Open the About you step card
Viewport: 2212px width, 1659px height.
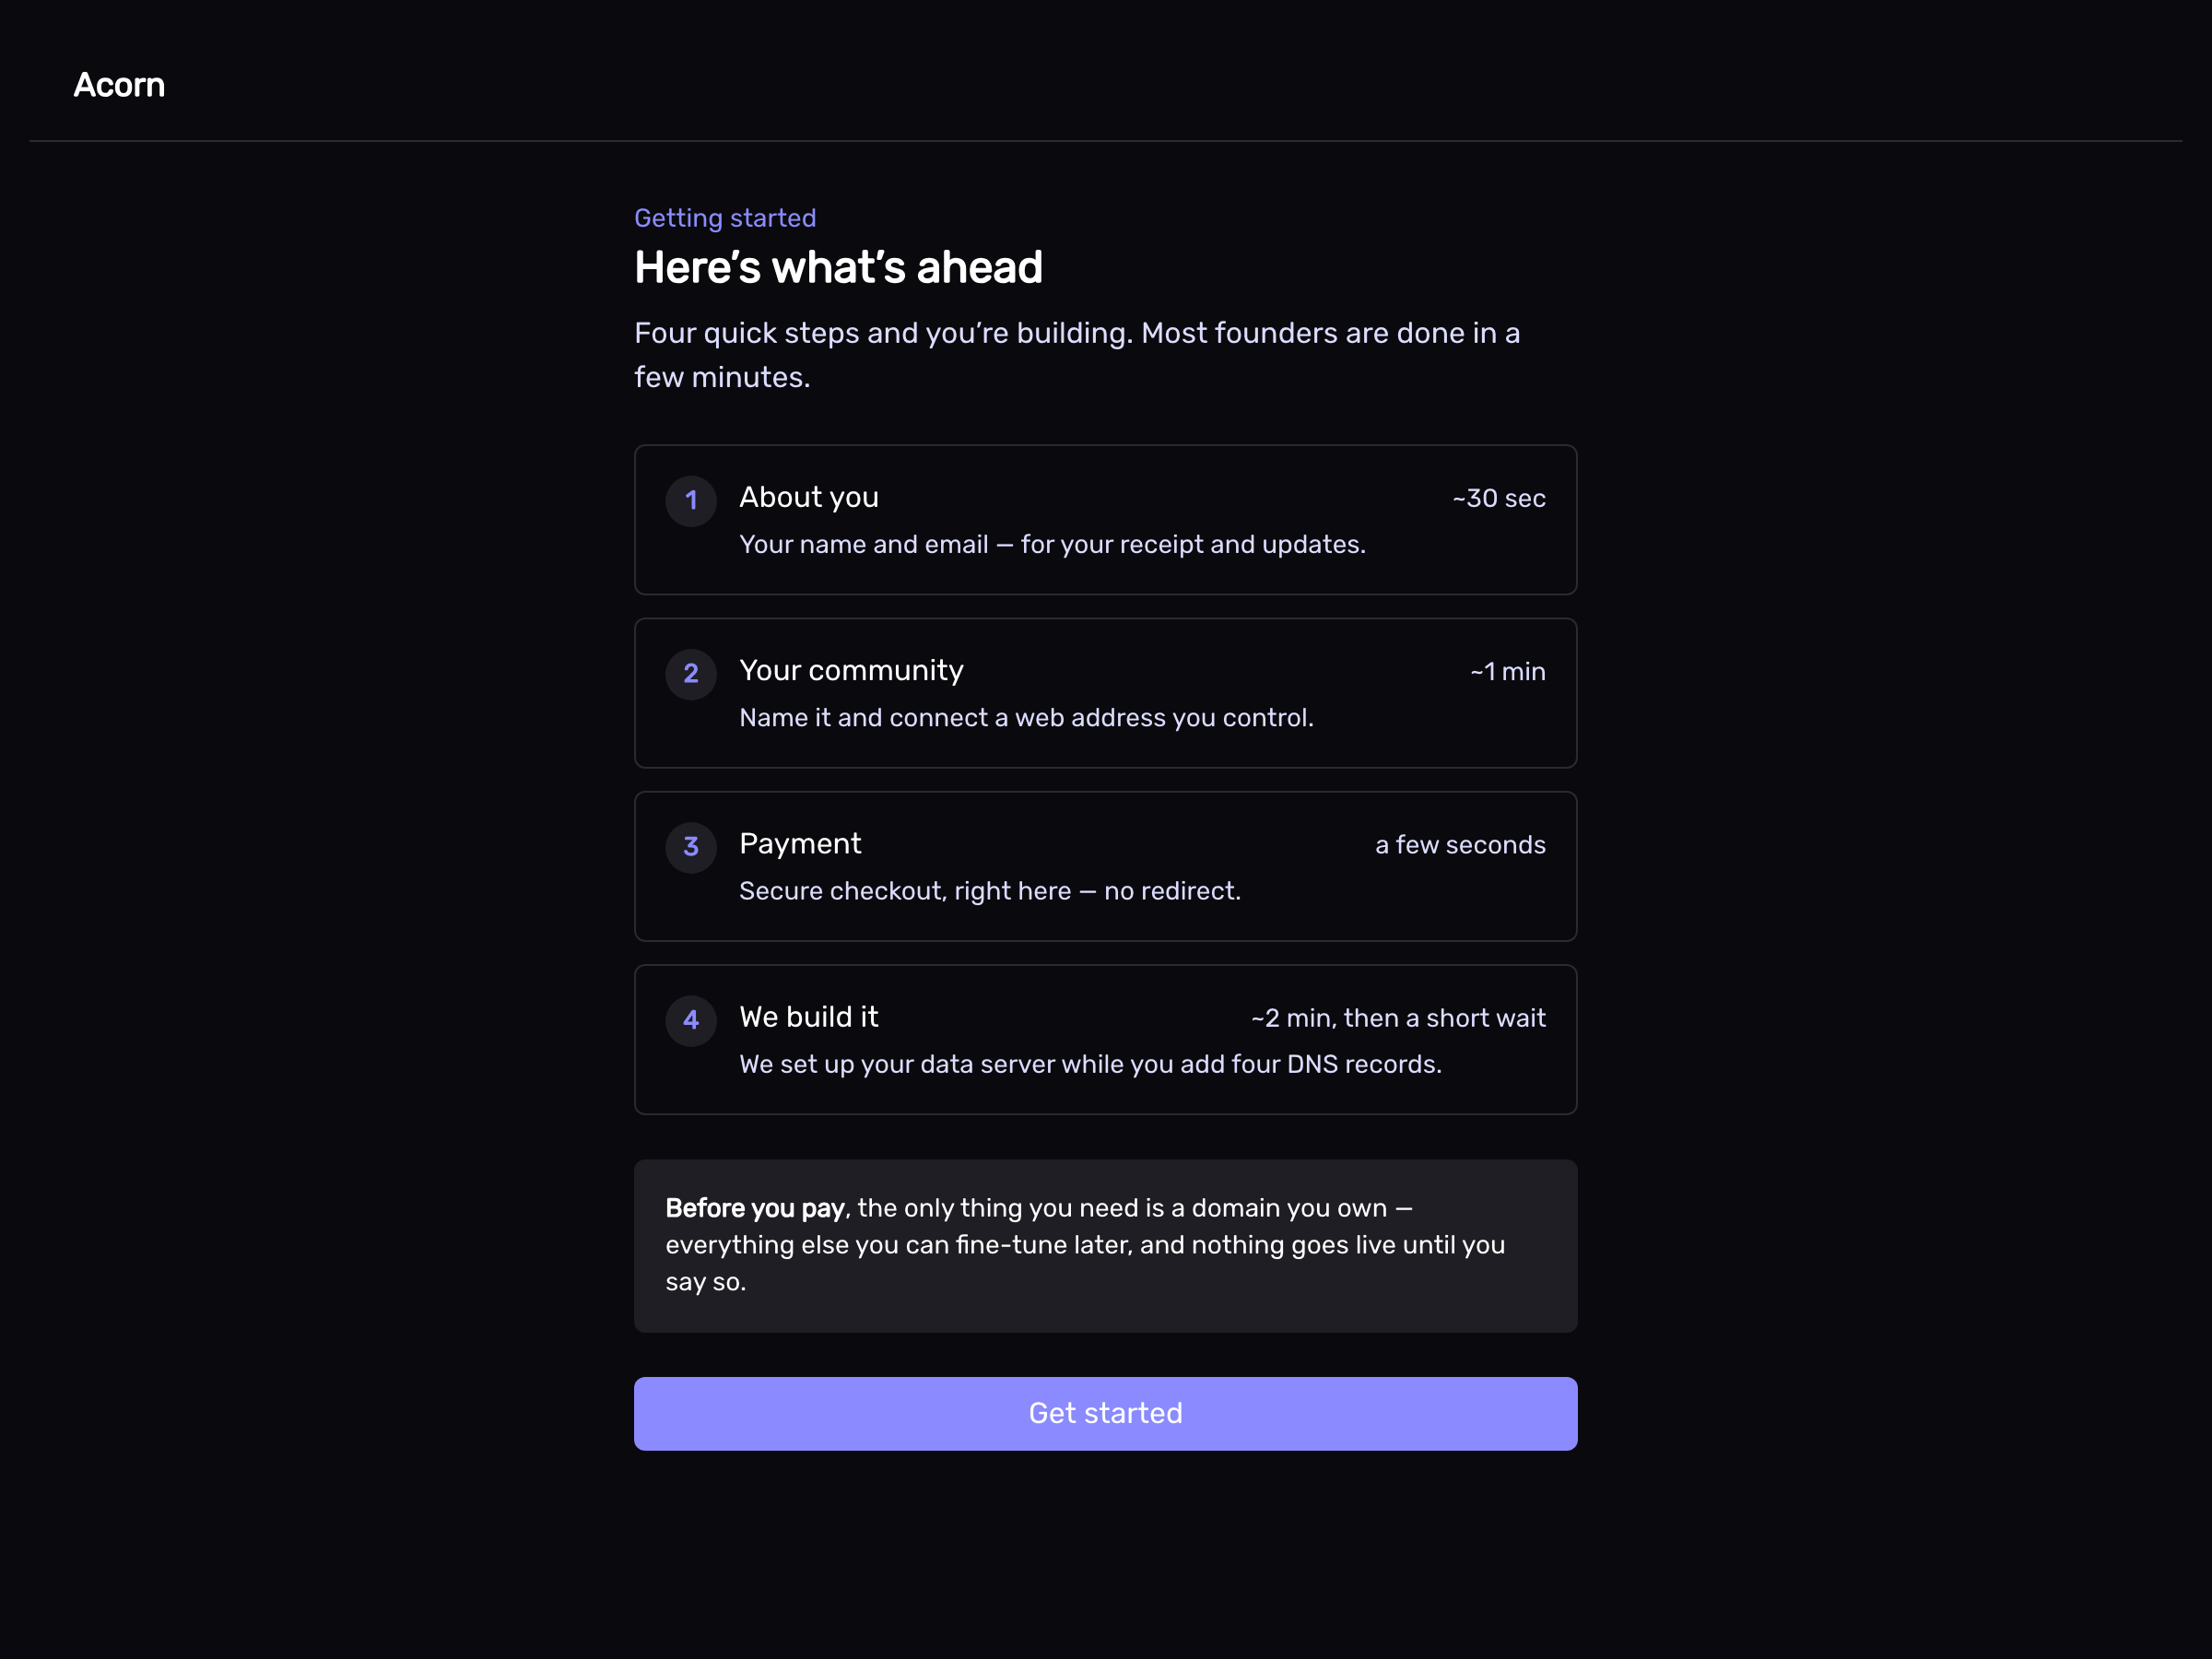(1105, 520)
